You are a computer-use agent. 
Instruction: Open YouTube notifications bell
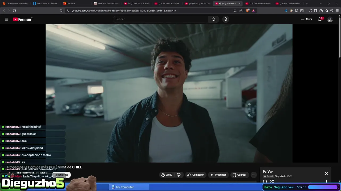coord(320,19)
